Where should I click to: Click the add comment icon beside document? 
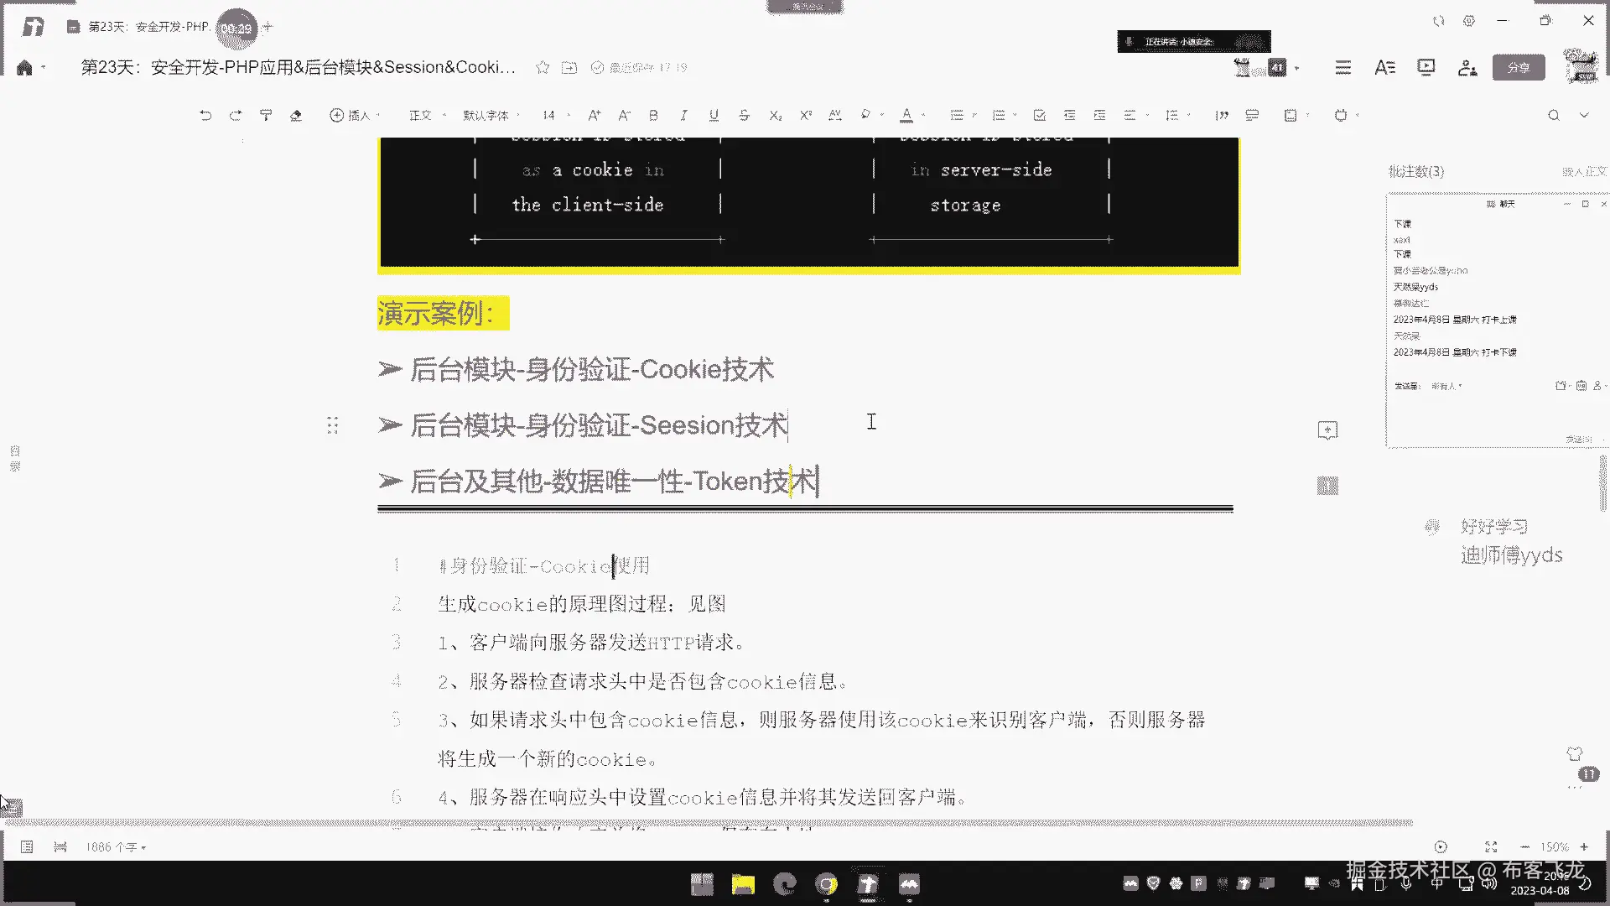(1327, 430)
